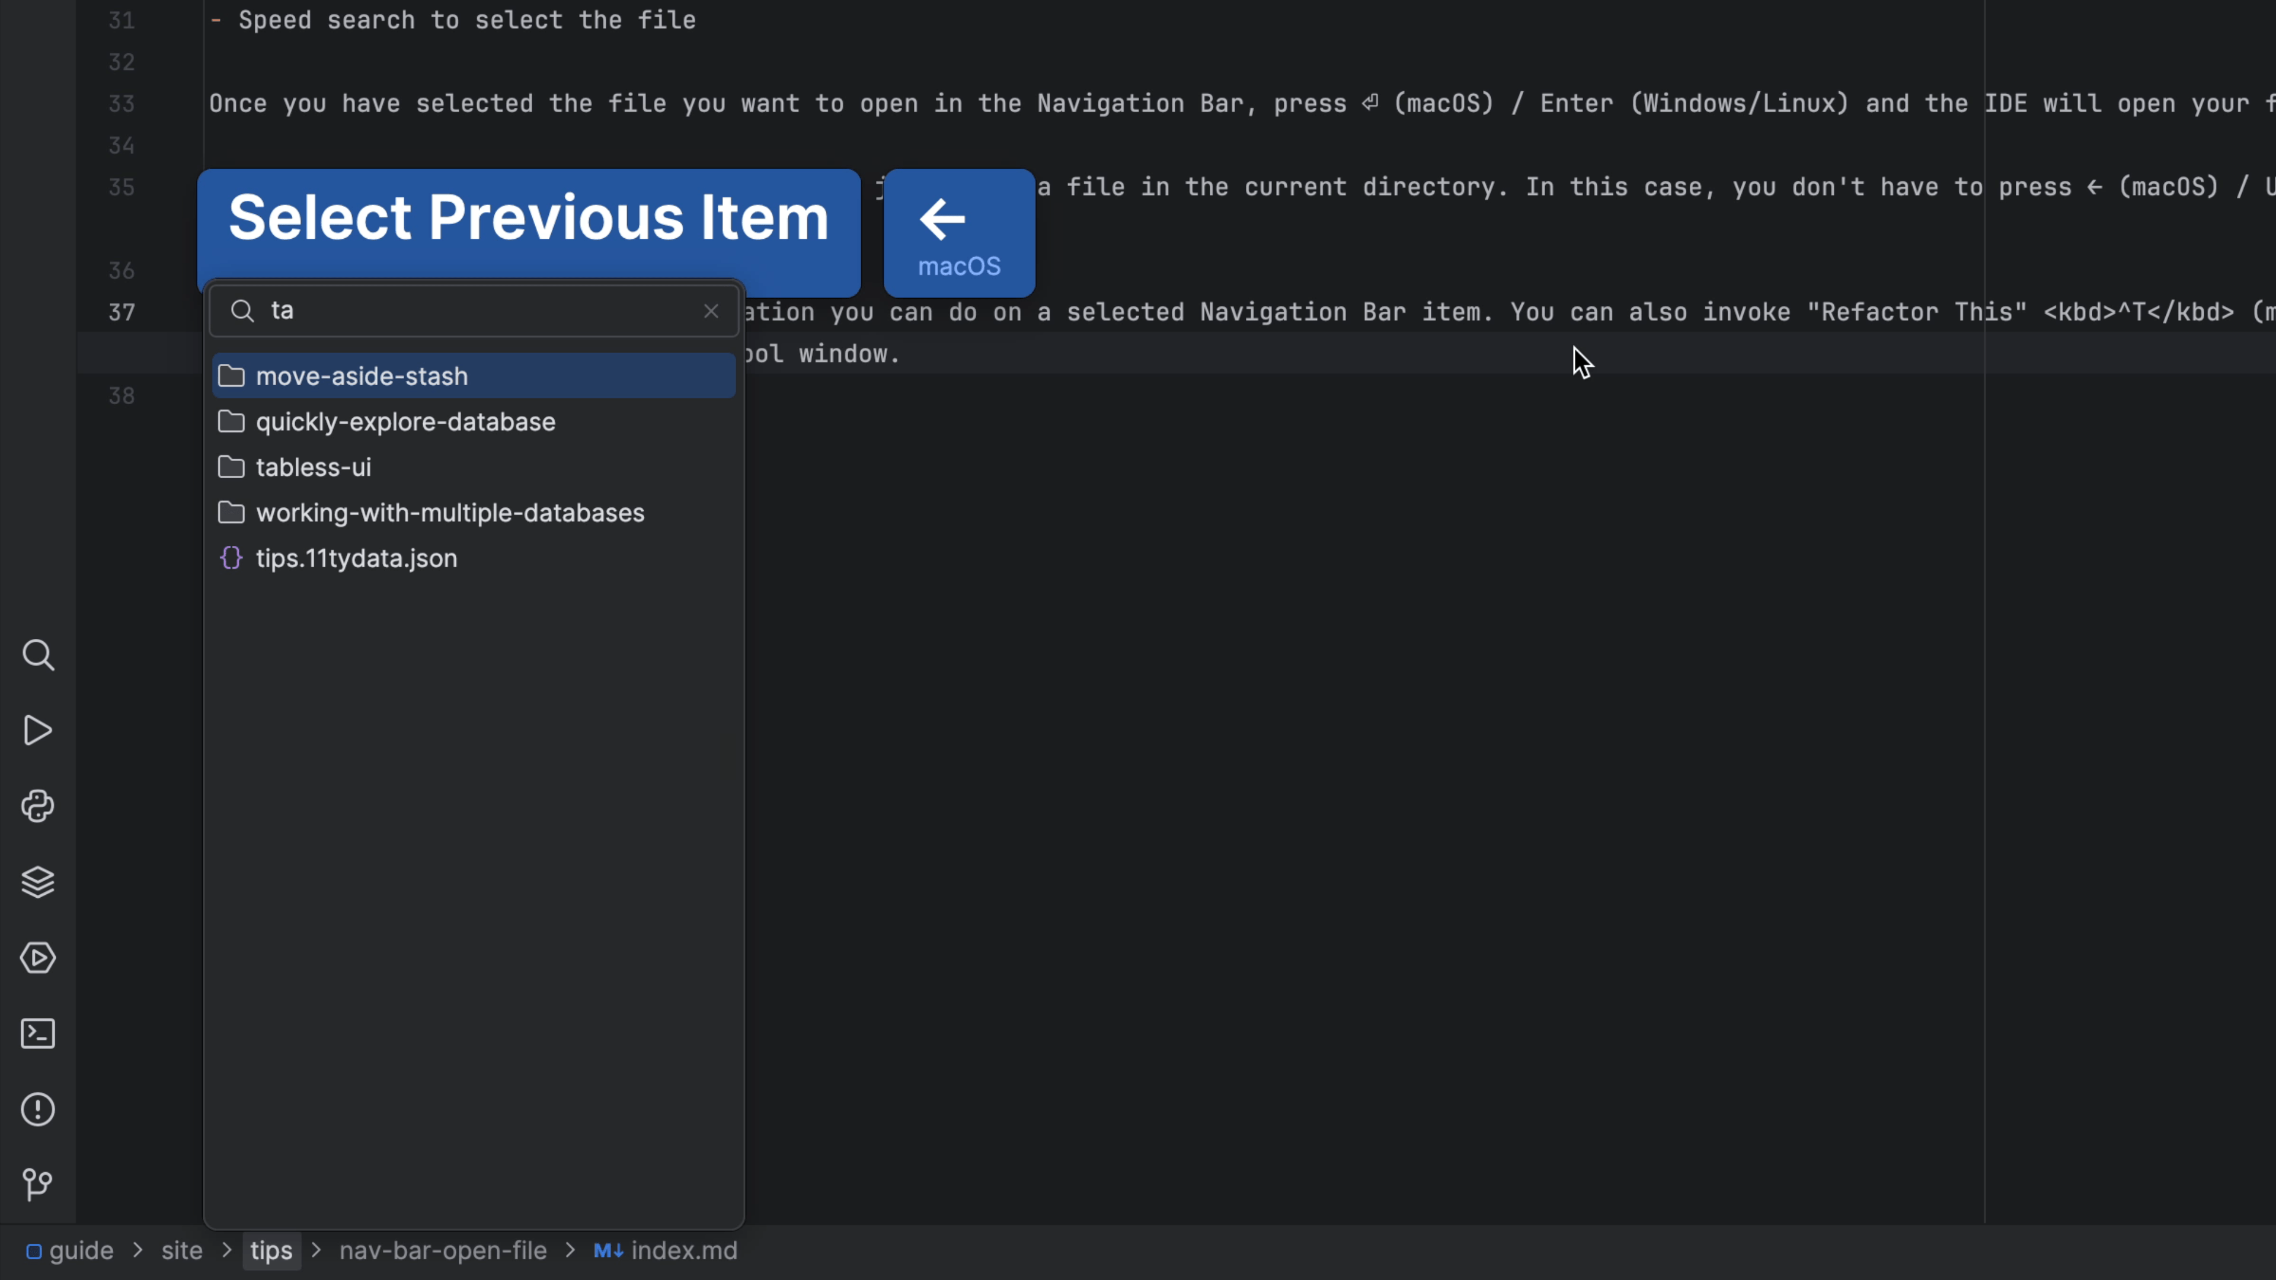Click the nav-bar-open-file breadcrumb item
This screenshot has width=2276, height=1280.
(442, 1250)
